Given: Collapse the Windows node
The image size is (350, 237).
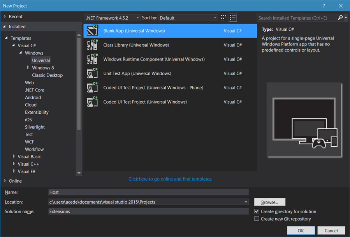Looking at the screenshot, I should pos(21,53).
